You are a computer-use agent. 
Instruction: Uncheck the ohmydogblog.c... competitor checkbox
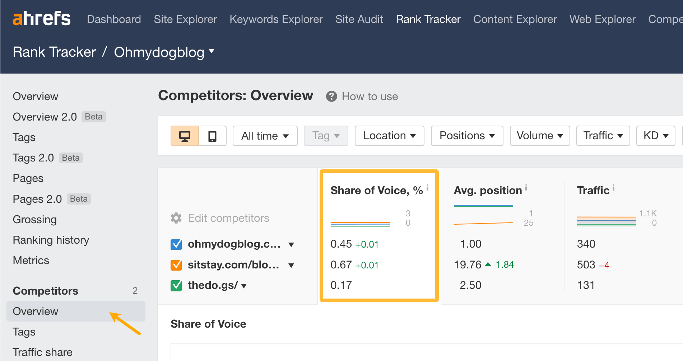(x=176, y=244)
